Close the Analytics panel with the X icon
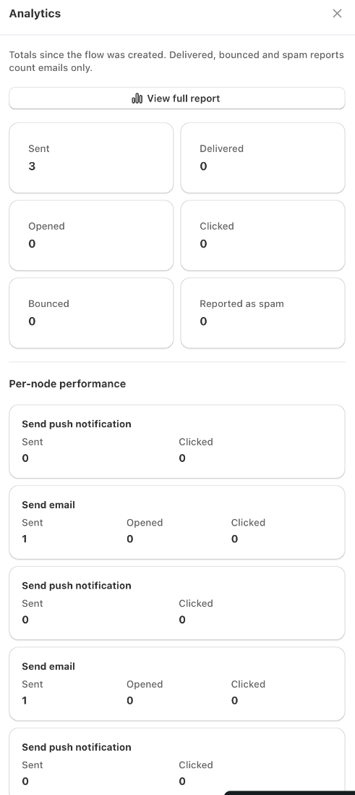The width and height of the screenshot is (355, 795). tap(337, 14)
